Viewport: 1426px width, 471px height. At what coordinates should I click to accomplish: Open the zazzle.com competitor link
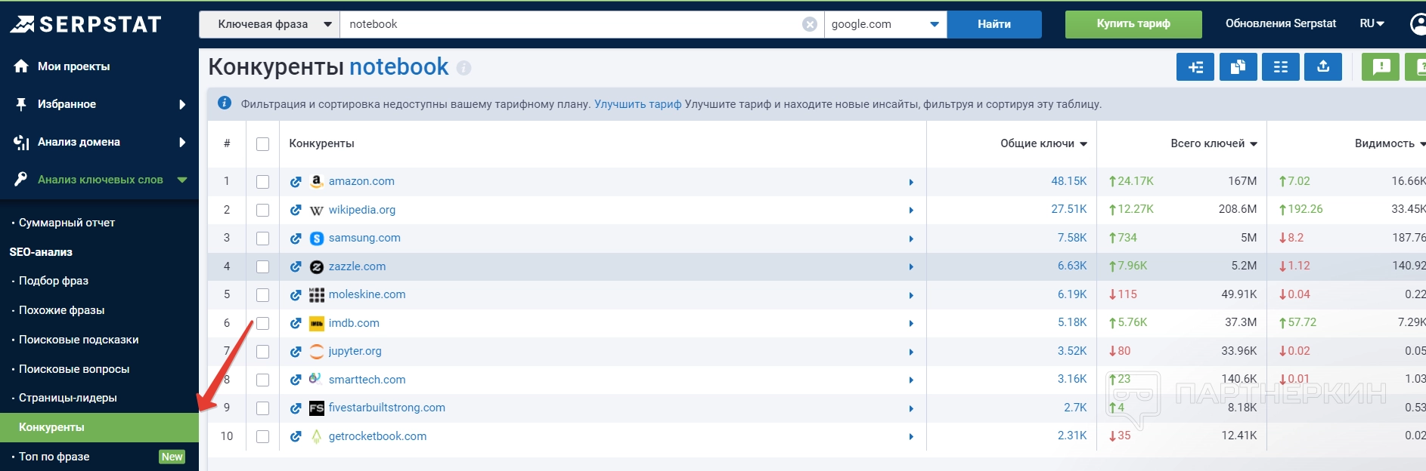point(357,266)
